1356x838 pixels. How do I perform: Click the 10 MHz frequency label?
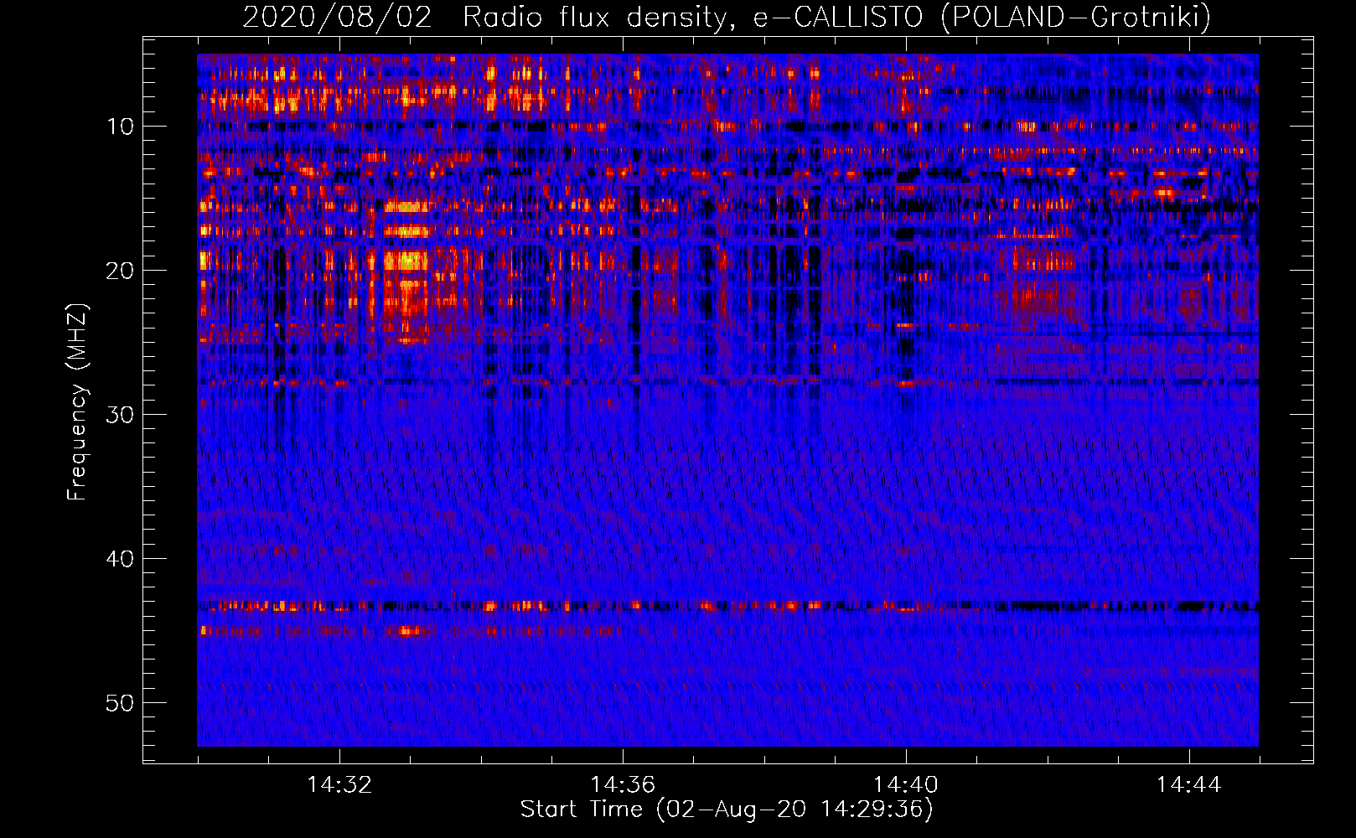121,127
